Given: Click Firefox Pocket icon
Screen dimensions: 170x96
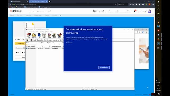Looking at the screenshot, I should point(143,5).
